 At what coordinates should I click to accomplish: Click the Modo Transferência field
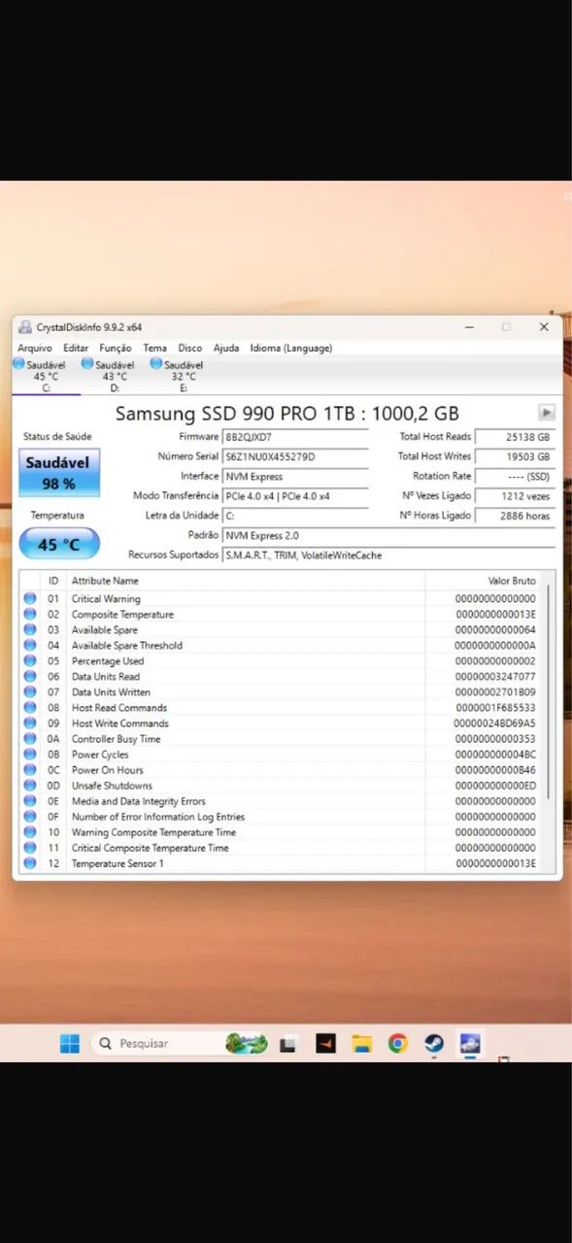295,496
